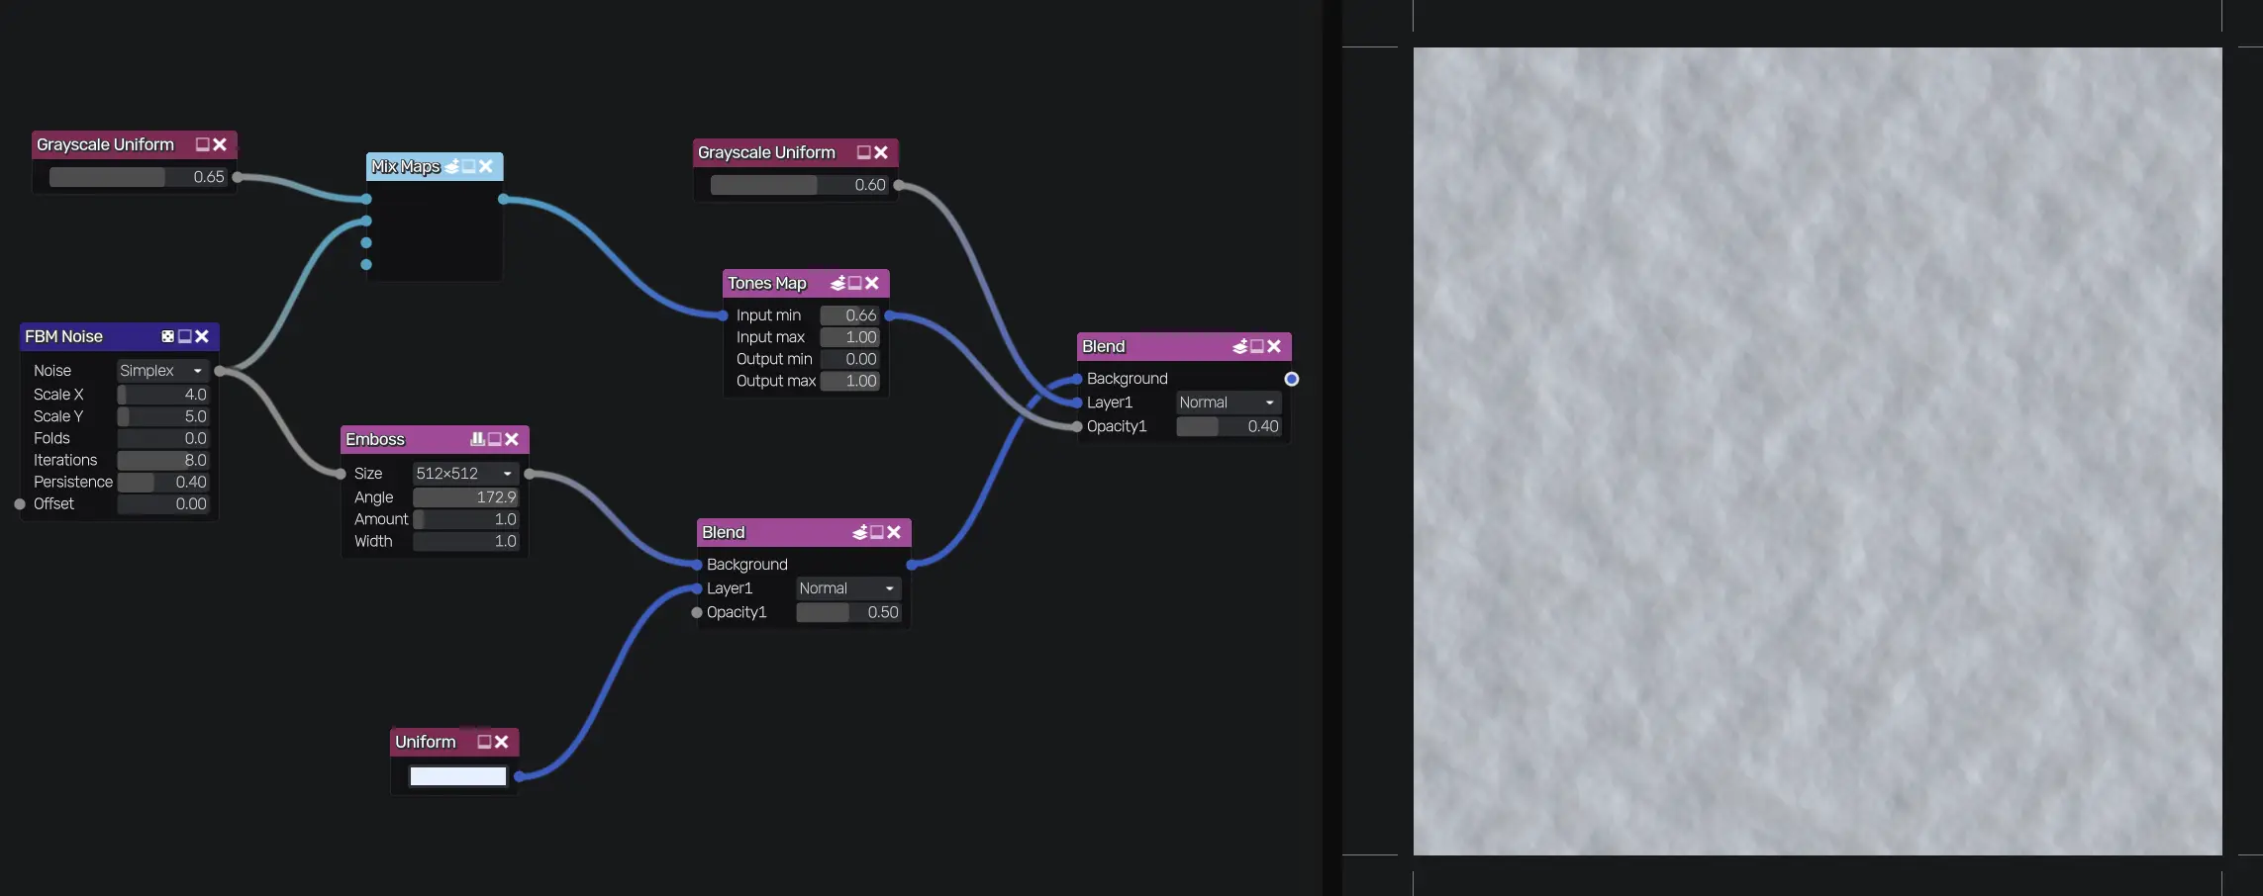Click the preview icon on the Uniform node header
The image size is (2263, 896).
482,742
